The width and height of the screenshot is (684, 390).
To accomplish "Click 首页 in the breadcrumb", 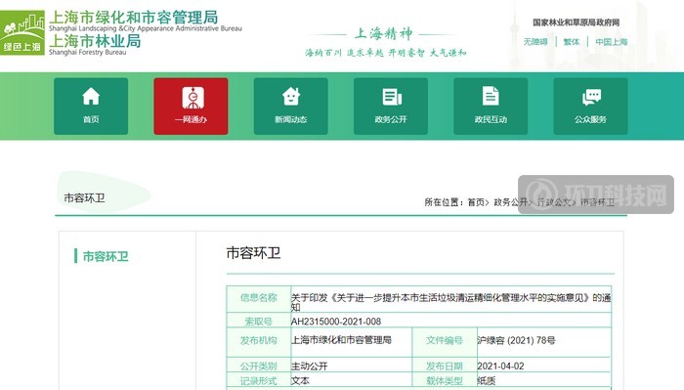I will [x=476, y=202].
